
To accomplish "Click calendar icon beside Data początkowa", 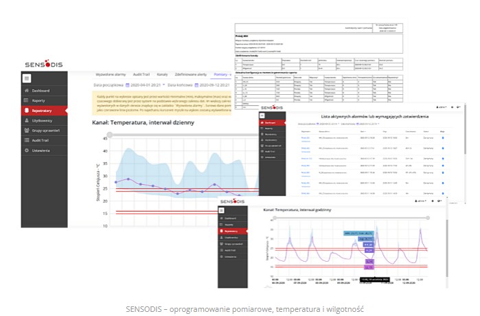I will coord(129,85).
